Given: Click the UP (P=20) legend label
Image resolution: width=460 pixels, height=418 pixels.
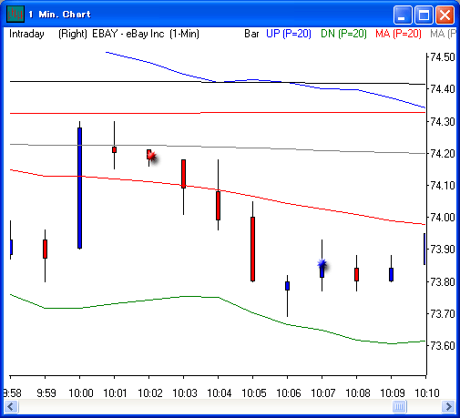Looking at the screenshot, I should 289,34.
